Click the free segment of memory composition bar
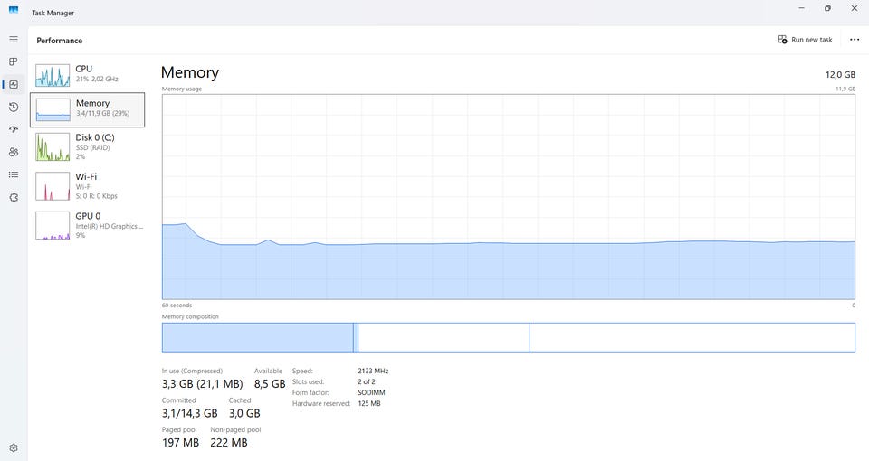Viewport: 869px width, 461px height. click(692, 337)
